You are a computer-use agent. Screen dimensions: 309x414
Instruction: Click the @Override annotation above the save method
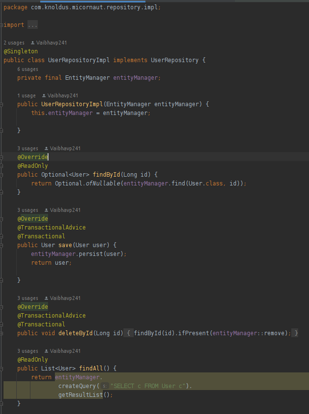(33, 219)
